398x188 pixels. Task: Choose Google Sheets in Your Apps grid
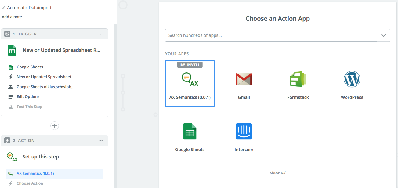[190, 131]
